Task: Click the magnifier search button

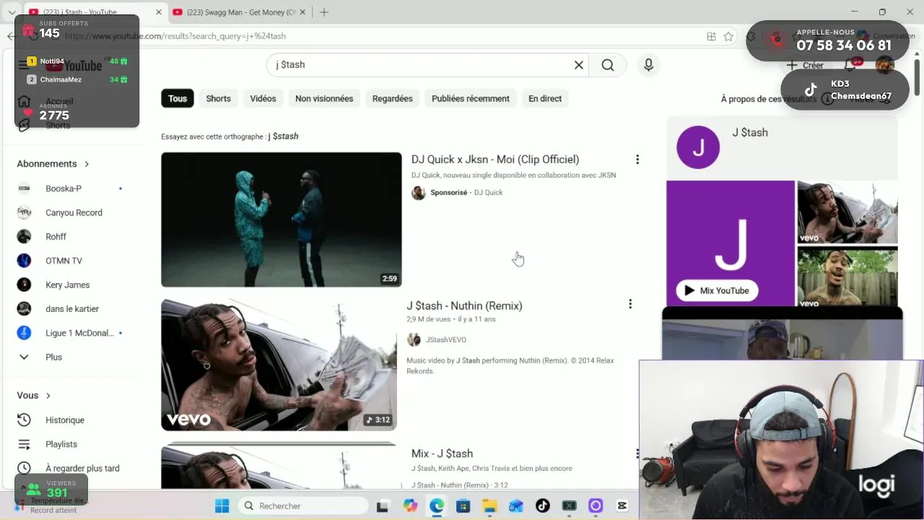Action: [608, 65]
